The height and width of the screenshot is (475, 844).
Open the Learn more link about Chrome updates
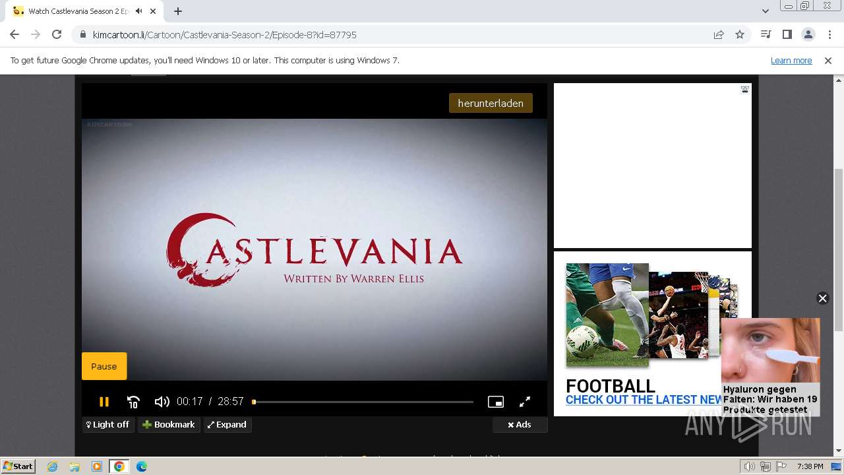[x=791, y=61]
